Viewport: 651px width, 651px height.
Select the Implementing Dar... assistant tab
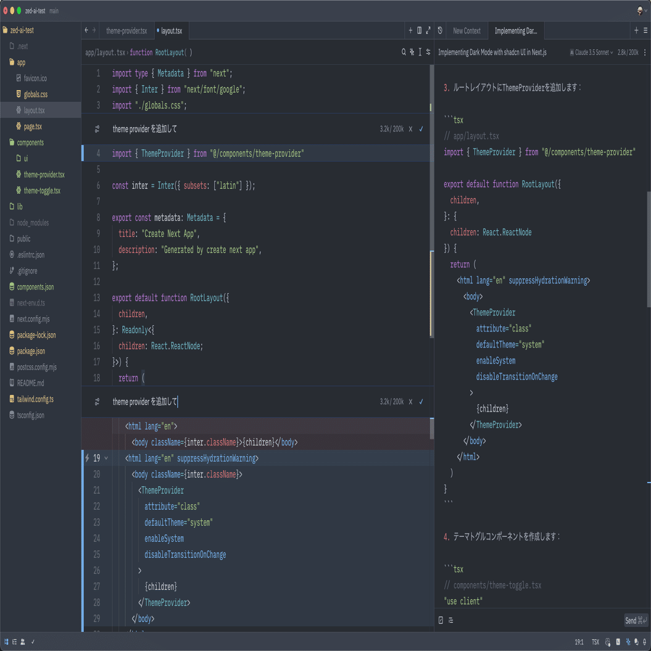click(x=516, y=31)
